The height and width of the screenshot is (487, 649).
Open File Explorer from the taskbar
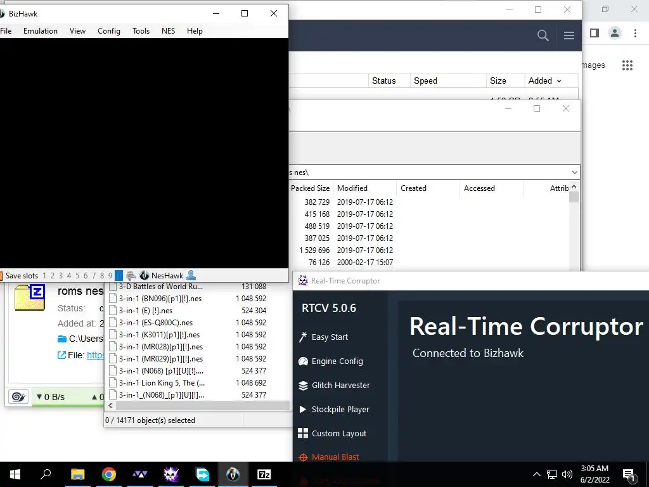77,474
